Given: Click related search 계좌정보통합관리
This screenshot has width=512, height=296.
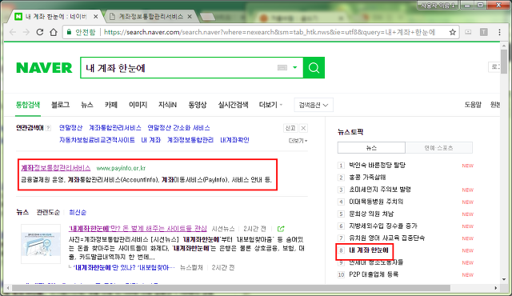Looking at the screenshot, I should pos(190,140).
